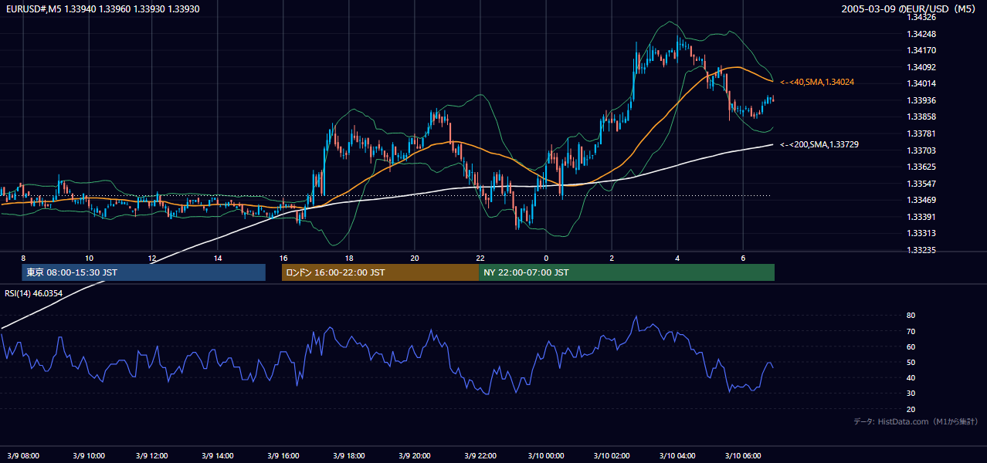The image size is (987, 463).
Task: Click RSI scale value 40
Action: [x=911, y=377]
